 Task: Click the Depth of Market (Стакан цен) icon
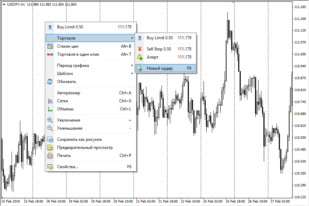coord(50,46)
